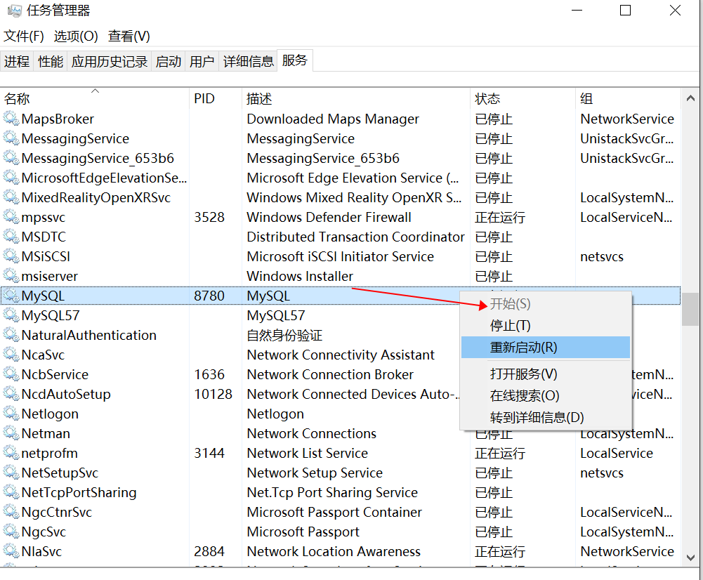Viewport: 703px width, 580px height.
Task: Click the gear icon beside Netlogon
Action: pos(11,414)
